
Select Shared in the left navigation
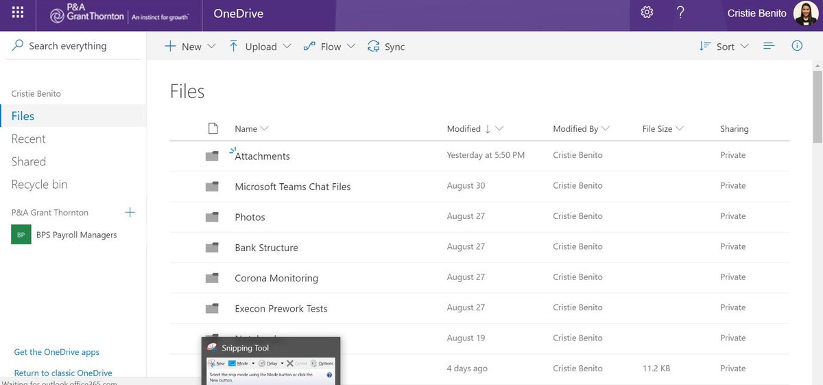[x=29, y=161]
